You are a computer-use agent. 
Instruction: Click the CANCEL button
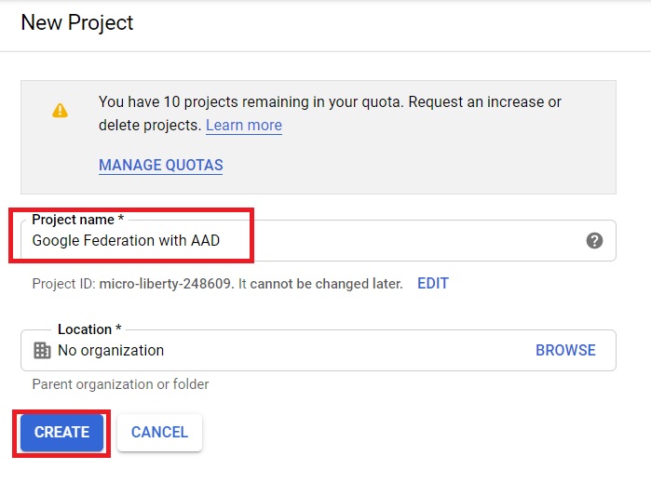[x=159, y=433]
